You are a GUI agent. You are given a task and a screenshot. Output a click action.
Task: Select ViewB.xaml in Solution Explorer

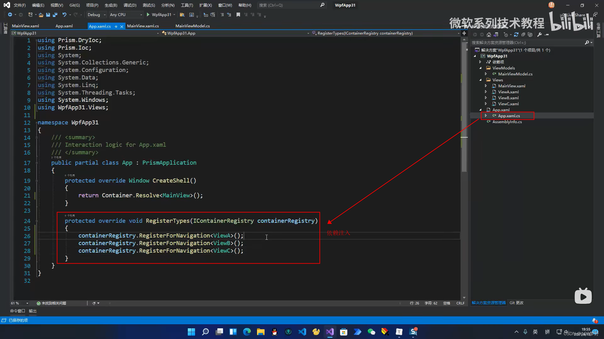(508, 98)
